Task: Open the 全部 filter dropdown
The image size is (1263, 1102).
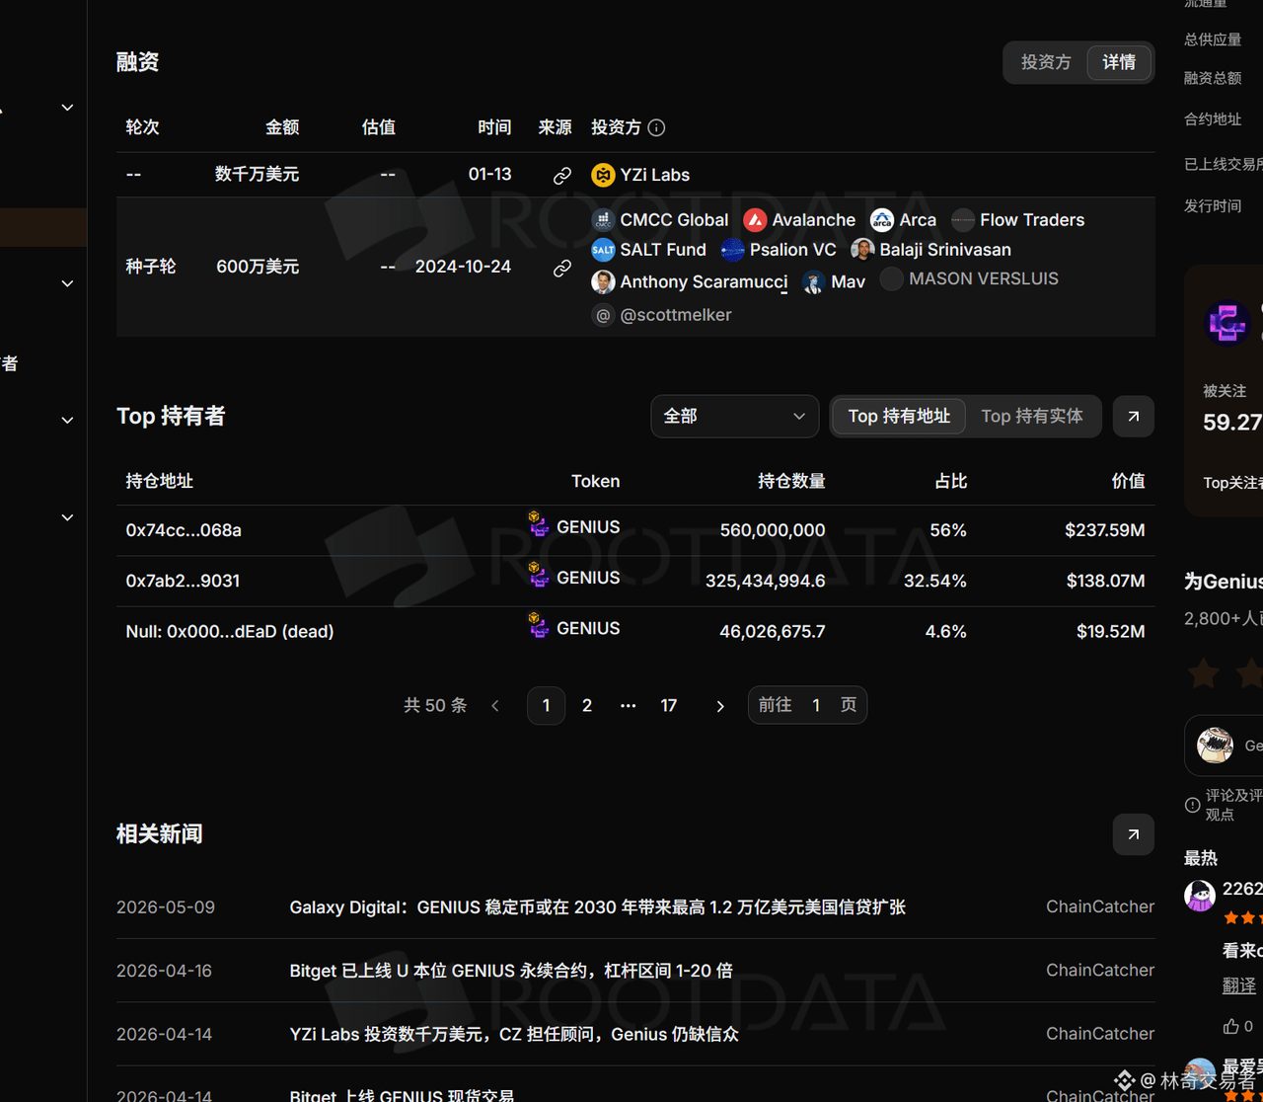Action: (x=735, y=417)
